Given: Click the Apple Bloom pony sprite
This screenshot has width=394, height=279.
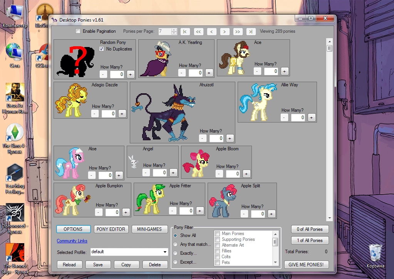Looking at the screenshot, I should 196,163.
